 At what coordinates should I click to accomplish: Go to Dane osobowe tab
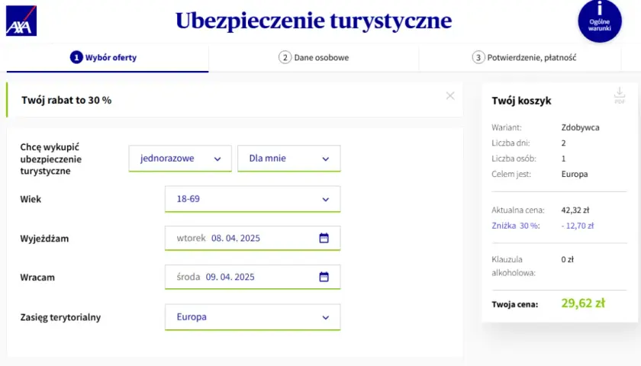click(x=314, y=58)
